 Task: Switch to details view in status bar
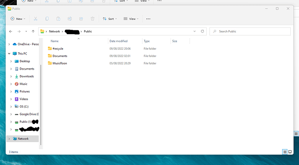pos(285,152)
